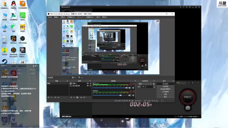
Task: Toggle lock icon on Douyu assistant panel
Action: pos(33,66)
